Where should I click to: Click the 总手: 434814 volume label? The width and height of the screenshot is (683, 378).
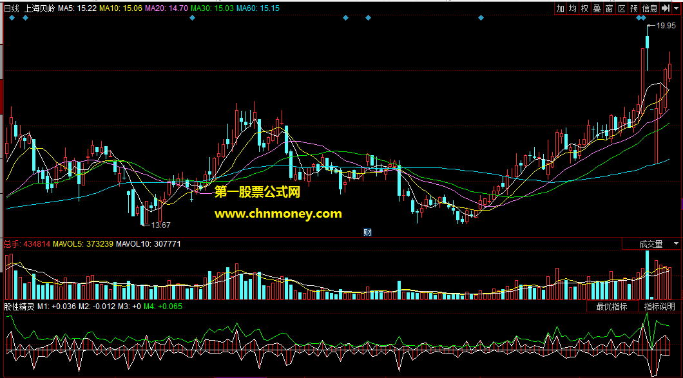(x=27, y=244)
